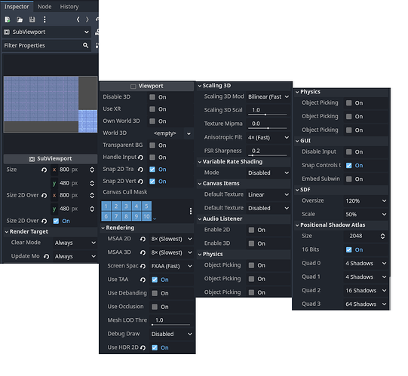Open the Clear Mode dropdown
The image size is (408, 376).
[x=75, y=243]
